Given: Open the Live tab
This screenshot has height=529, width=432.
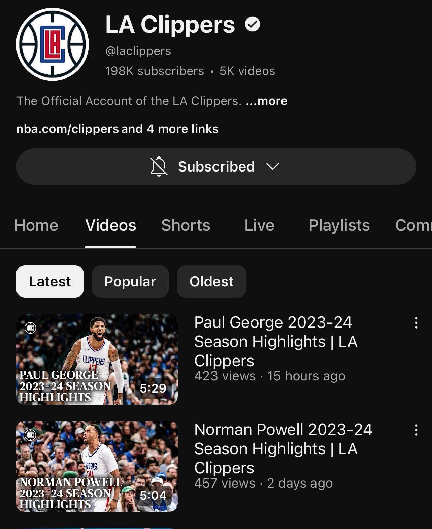Looking at the screenshot, I should (259, 225).
